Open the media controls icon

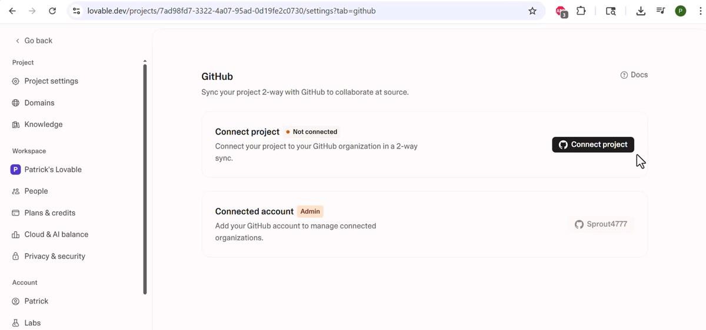point(661,11)
